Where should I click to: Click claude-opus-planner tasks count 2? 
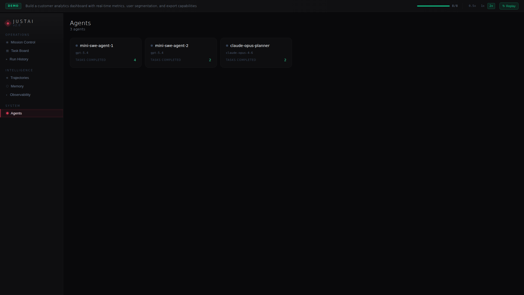(285, 60)
